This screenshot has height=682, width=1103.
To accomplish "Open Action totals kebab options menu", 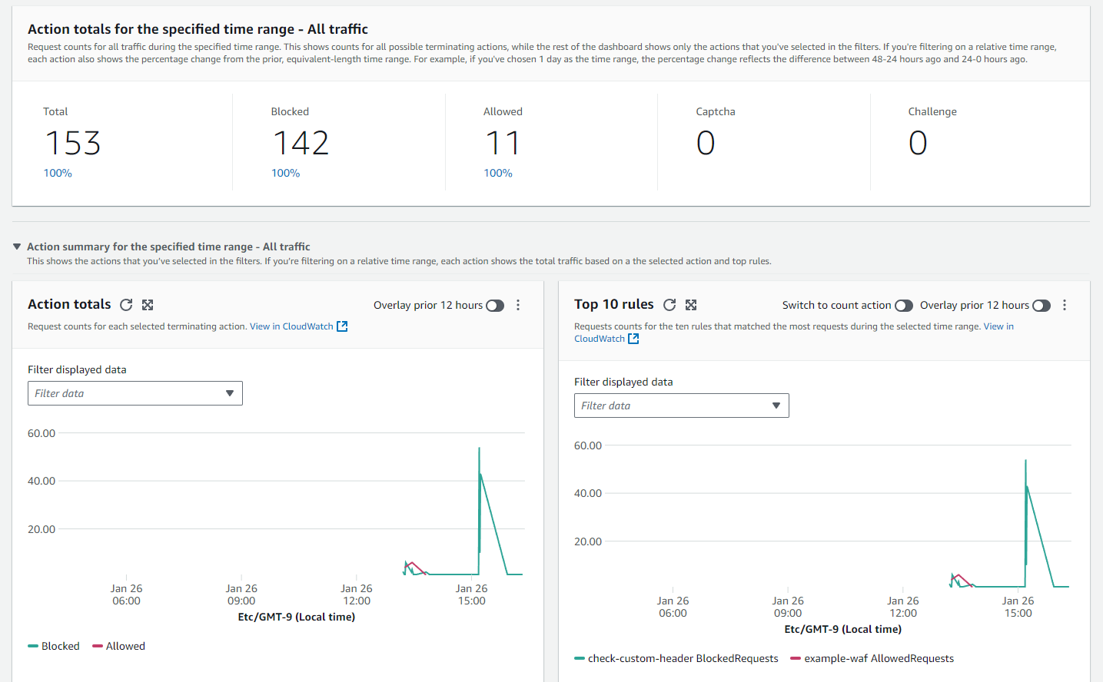I will (x=518, y=305).
